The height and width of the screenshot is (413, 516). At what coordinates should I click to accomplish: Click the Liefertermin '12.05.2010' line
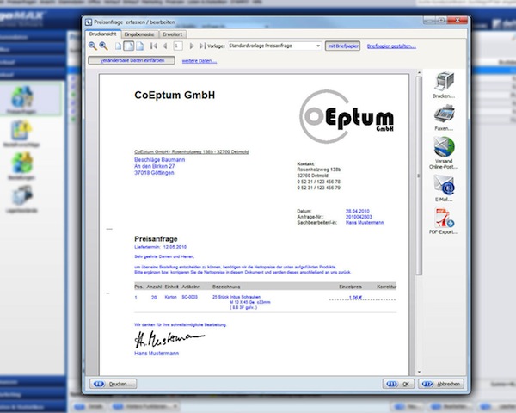click(x=161, y=247)
